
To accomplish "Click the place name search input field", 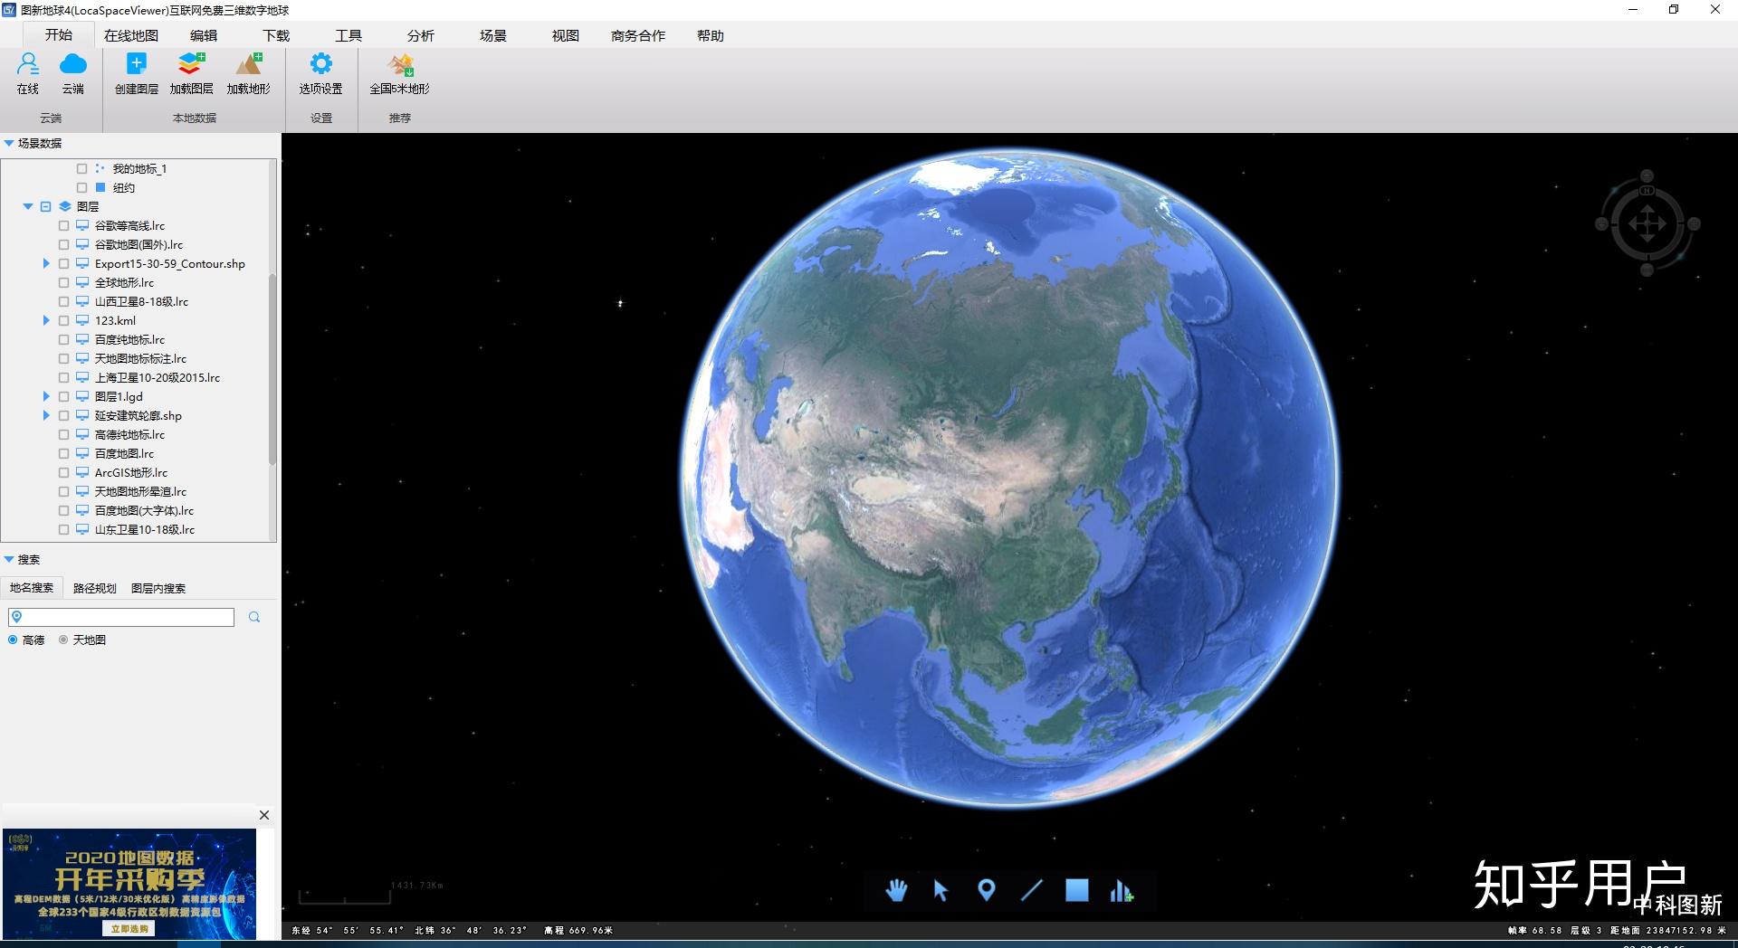I will pos(121,617).
